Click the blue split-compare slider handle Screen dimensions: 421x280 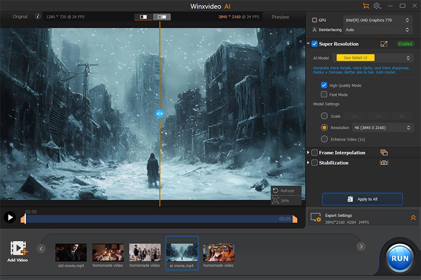(159, 113)
